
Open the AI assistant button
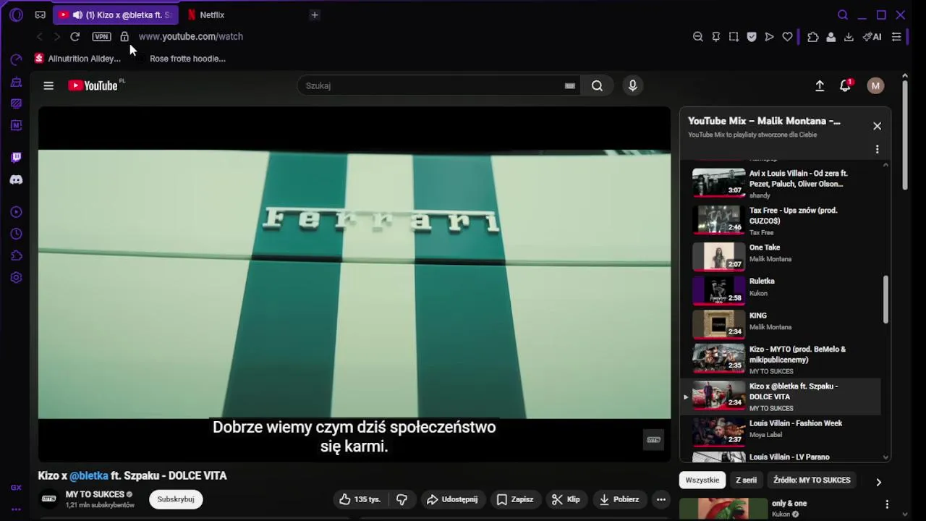(x=872, y=36)
